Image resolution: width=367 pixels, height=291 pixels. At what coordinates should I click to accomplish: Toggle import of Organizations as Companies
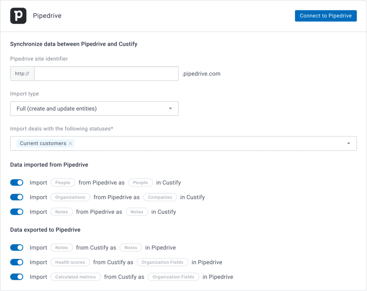tap(16, 197)
